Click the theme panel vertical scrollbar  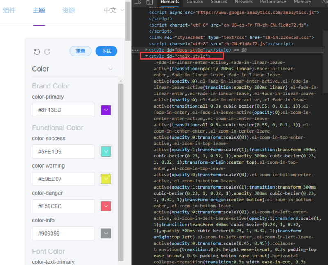coord(121,172)
